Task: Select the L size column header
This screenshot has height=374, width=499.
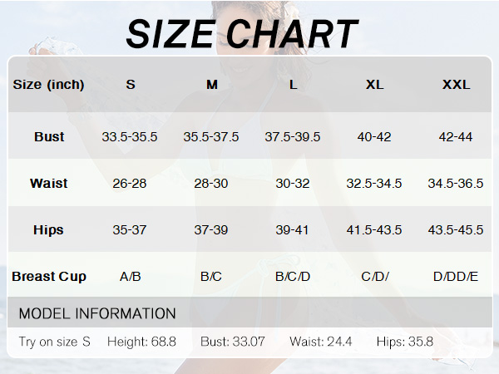Action: 293,85
